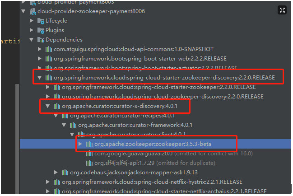
Task: Click the Plugins folder gear icon
Action: pos(41,30)
